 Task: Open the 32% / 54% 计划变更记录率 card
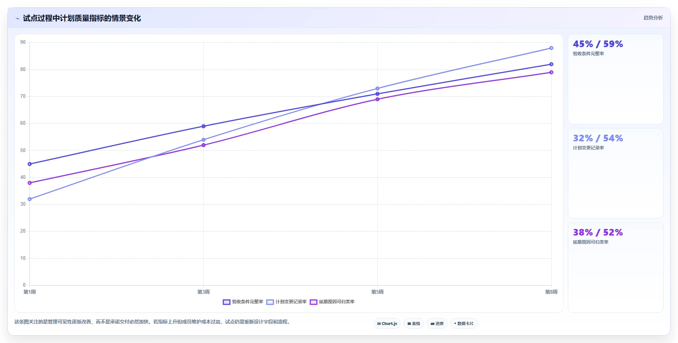[x=615, y=173]
